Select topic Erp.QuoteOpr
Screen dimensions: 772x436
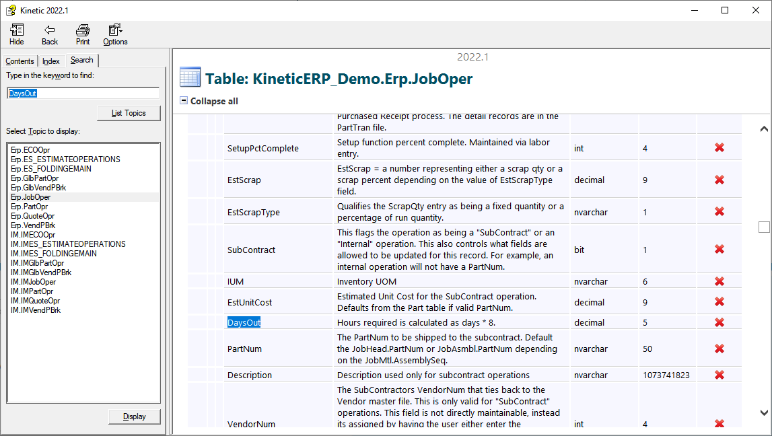[x=32, y=215]
